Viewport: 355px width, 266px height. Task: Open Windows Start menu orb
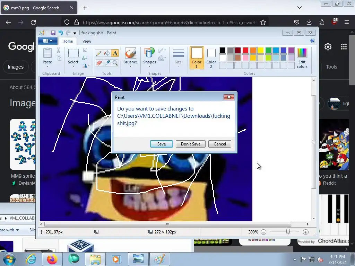pyautogui.click(x=9, y=259)
